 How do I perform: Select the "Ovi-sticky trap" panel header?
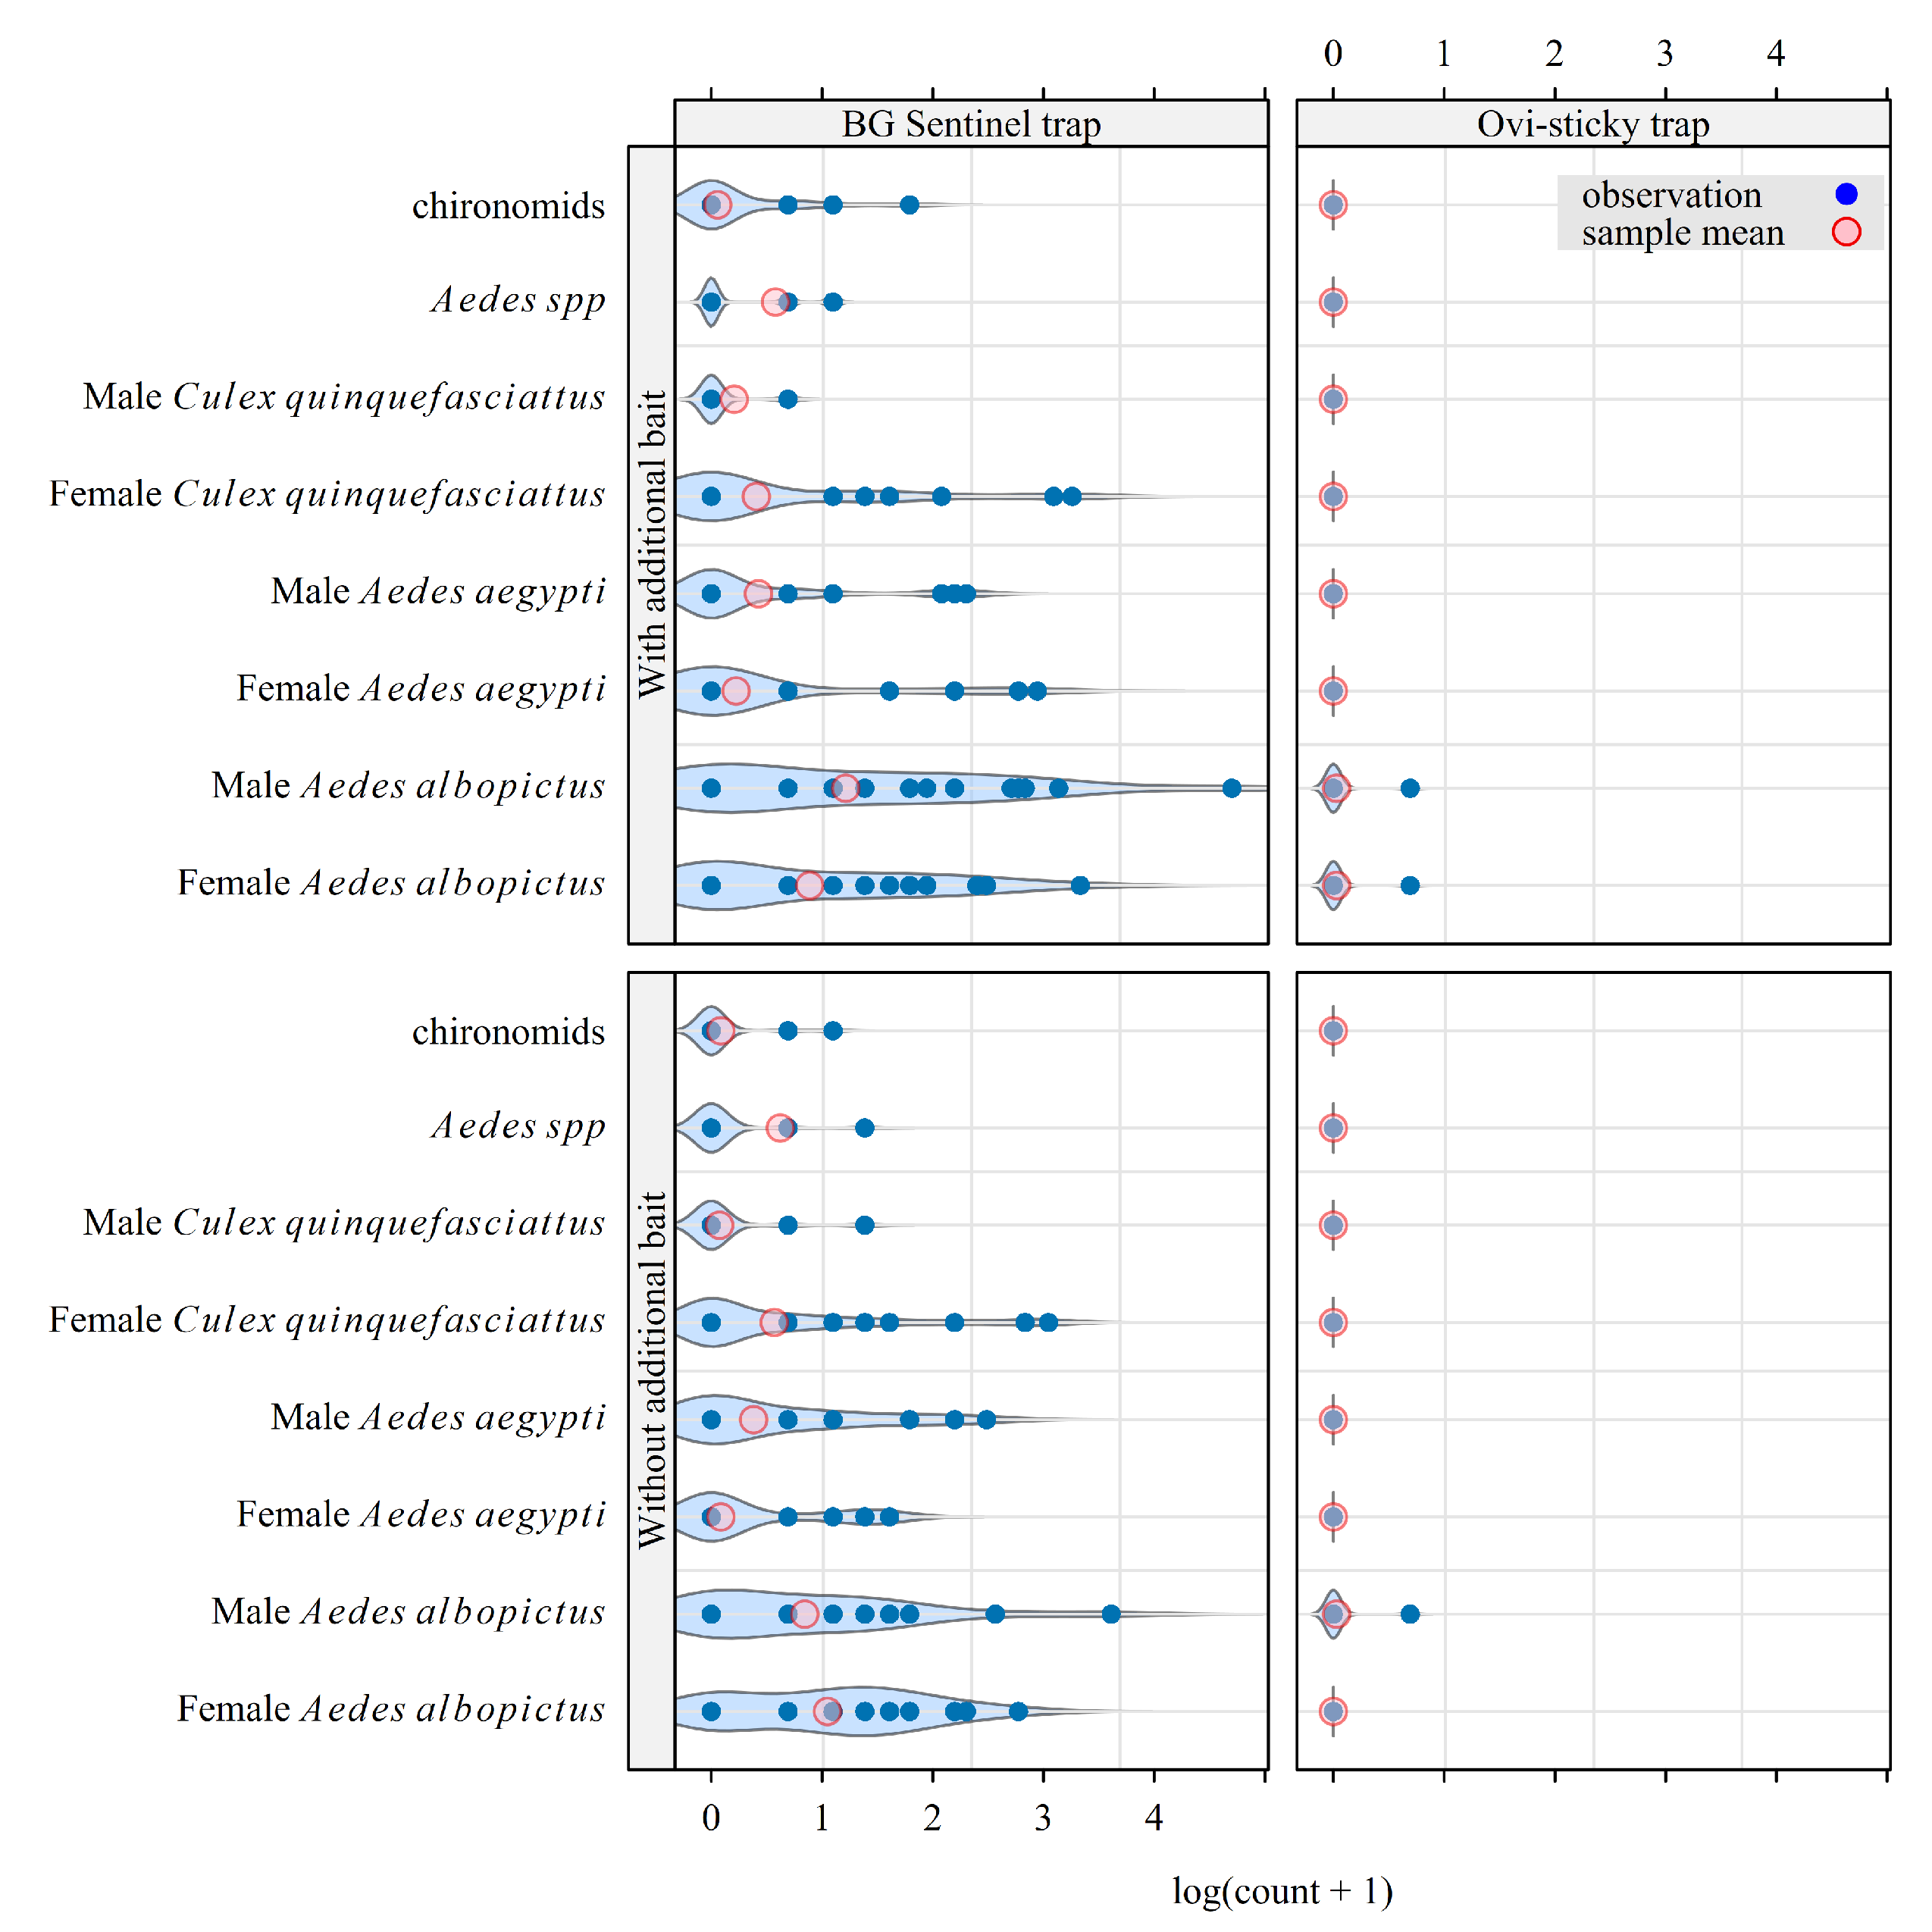point(1592,124)
